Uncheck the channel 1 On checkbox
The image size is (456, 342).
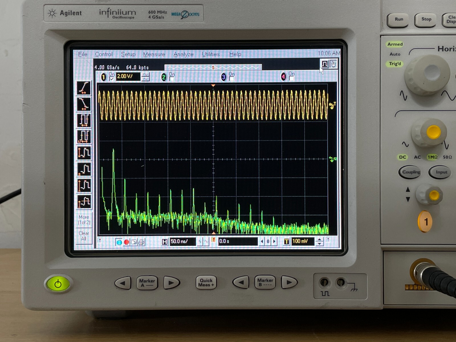coord(112,79)
